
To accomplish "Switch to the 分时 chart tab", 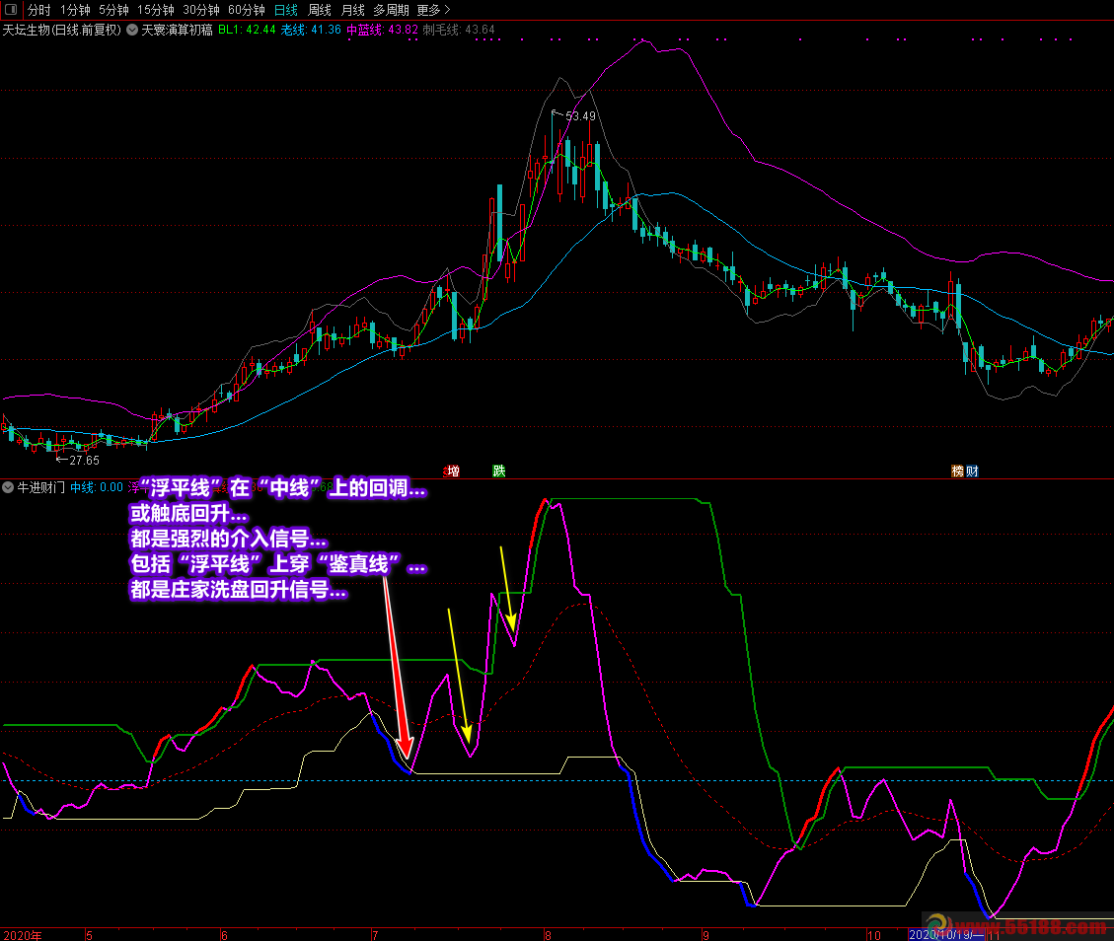I will click(38, 10).
